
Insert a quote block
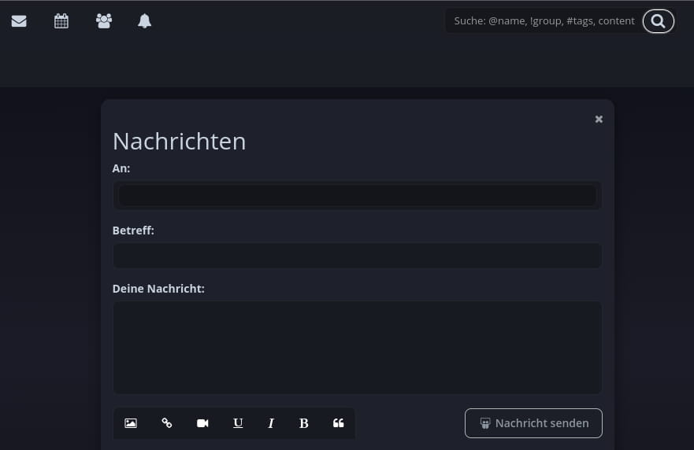339,423
